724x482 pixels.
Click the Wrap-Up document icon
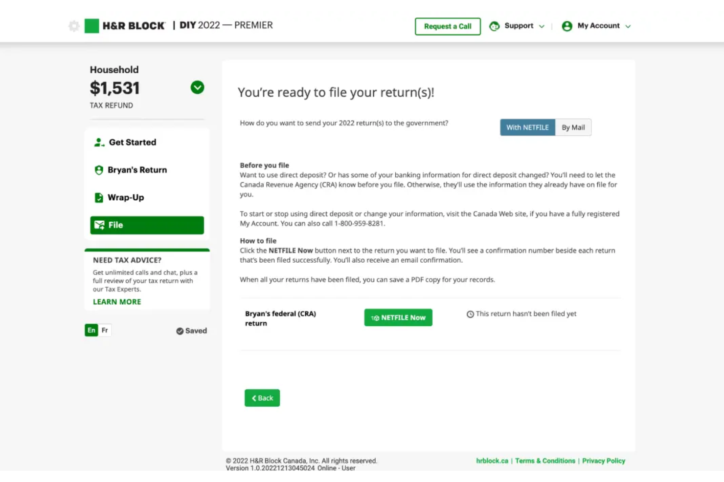[99, 197]
